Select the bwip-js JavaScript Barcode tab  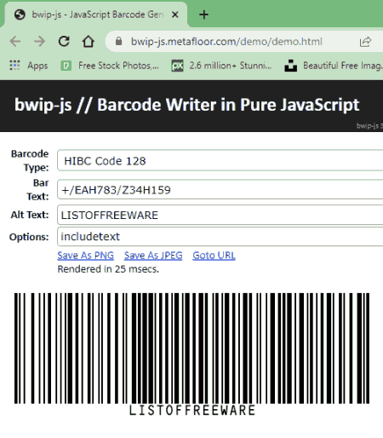tap(96, 14)
